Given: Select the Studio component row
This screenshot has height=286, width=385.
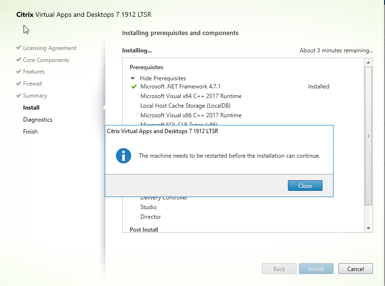Looking at the screenshot, I should tap(149, 207).
